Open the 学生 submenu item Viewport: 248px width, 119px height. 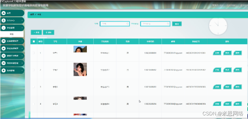click(12, 34)
